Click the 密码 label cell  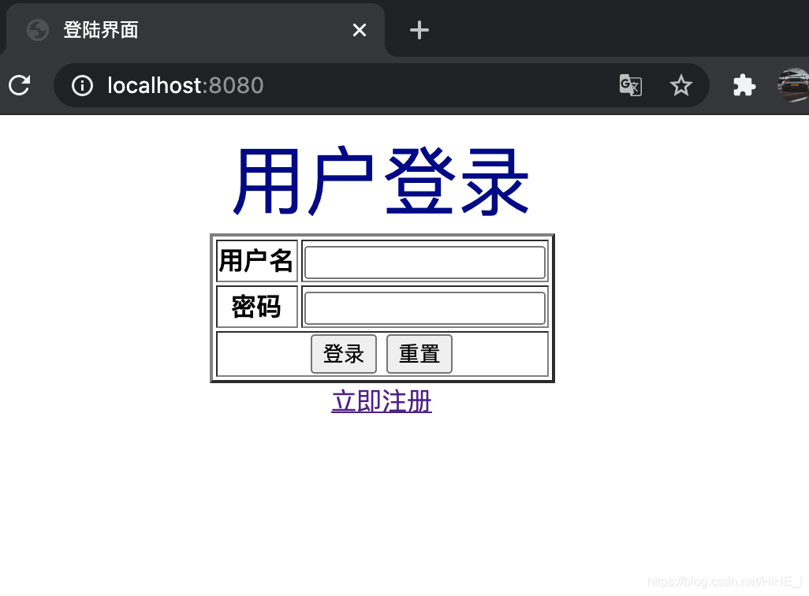tap(257, 307)
